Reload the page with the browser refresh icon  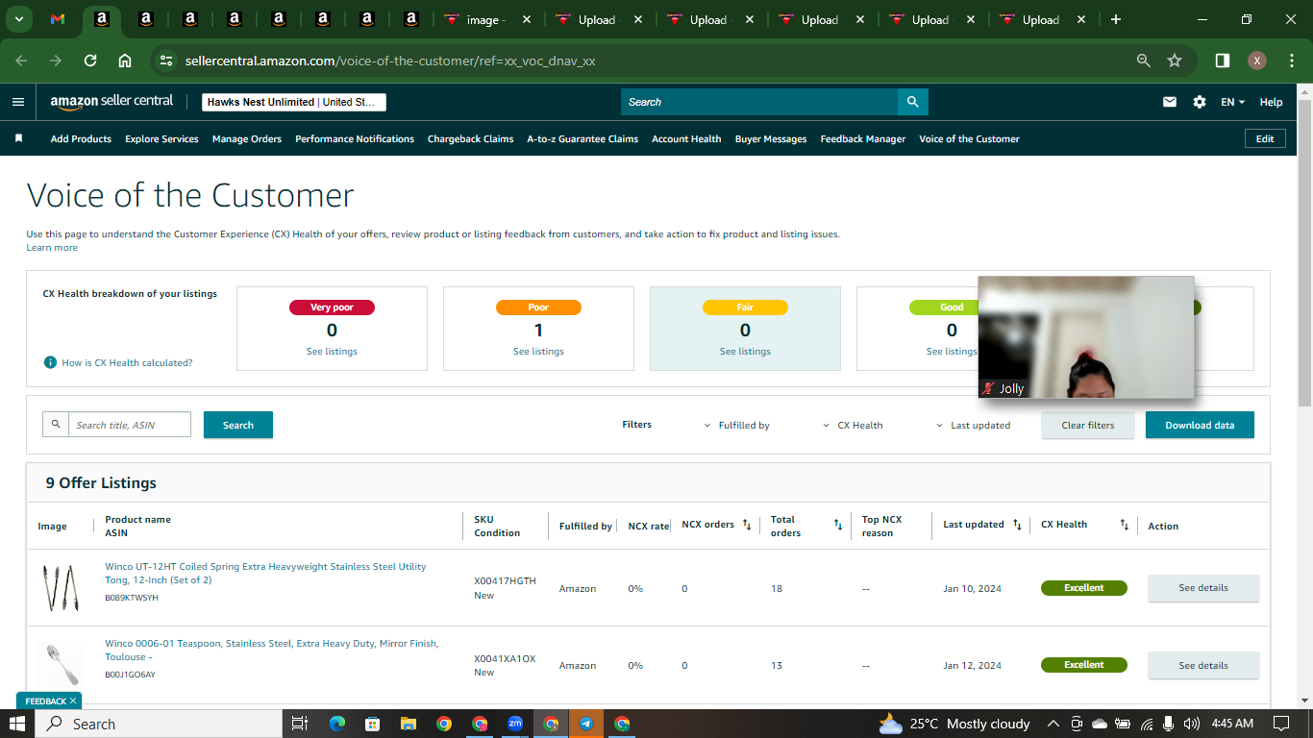click(90, 61)
